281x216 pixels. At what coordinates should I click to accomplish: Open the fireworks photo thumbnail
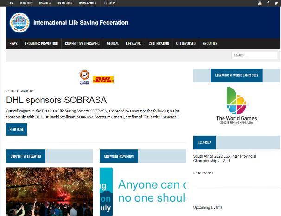tap(49, 191)
